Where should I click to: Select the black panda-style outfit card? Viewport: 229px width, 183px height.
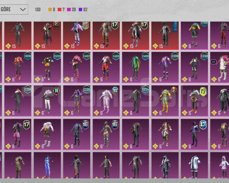220,101
